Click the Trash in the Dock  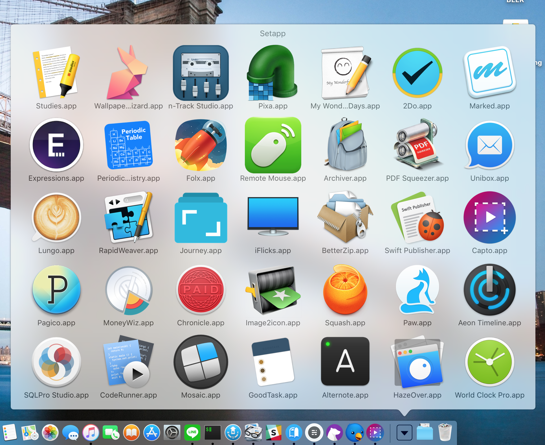(445, 433)
